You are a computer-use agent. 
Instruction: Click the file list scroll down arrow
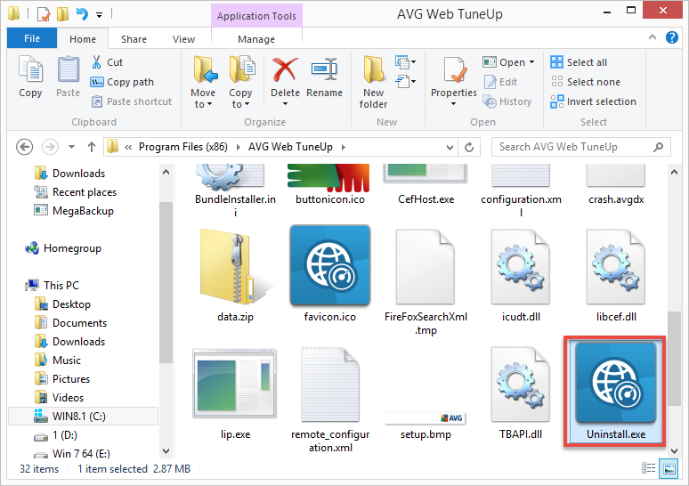[x=674, y=450]
